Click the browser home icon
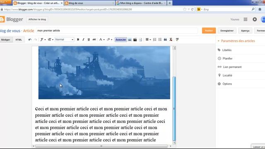 pyautogui.click(x=260, y=10)
